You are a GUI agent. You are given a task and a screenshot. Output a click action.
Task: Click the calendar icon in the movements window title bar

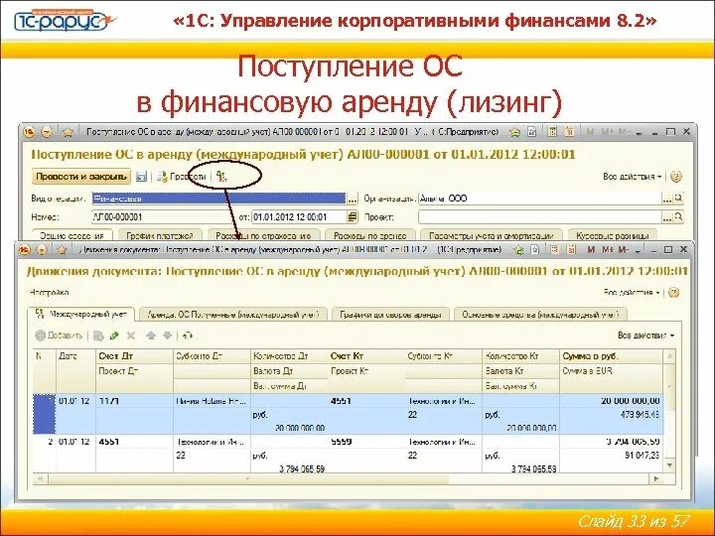click(570, 250)
